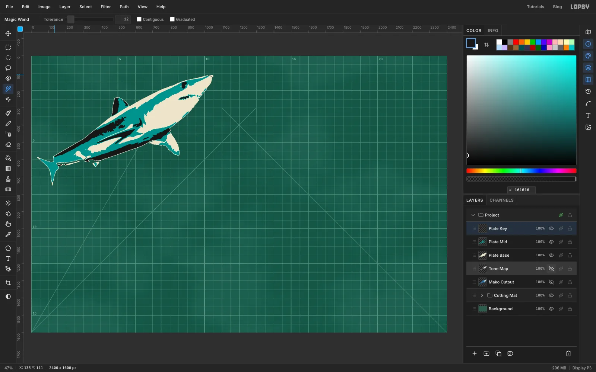This screenshot has width=596, height=372.
Task: Select the Move tool
Action: coord(8,33)
